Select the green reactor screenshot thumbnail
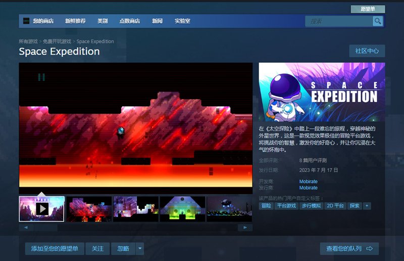The height and width of the screenshot is (261, 404). [182, 209]
